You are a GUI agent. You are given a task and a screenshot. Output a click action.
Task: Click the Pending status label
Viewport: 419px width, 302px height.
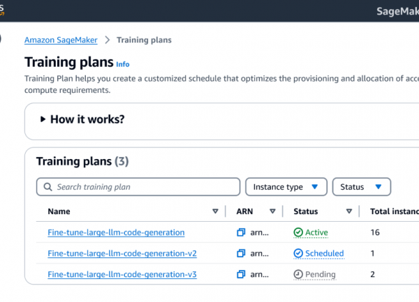321,274
